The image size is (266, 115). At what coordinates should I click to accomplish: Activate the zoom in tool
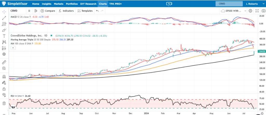(4, 68)
